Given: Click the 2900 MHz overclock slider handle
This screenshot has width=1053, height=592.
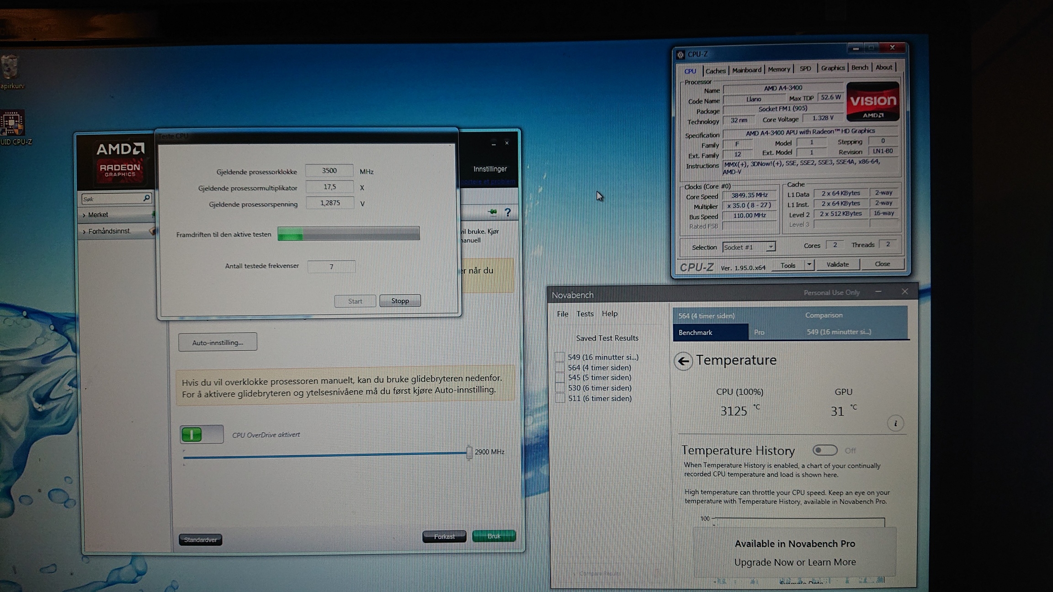Looking at the screenshot, I should pos(469,453).
